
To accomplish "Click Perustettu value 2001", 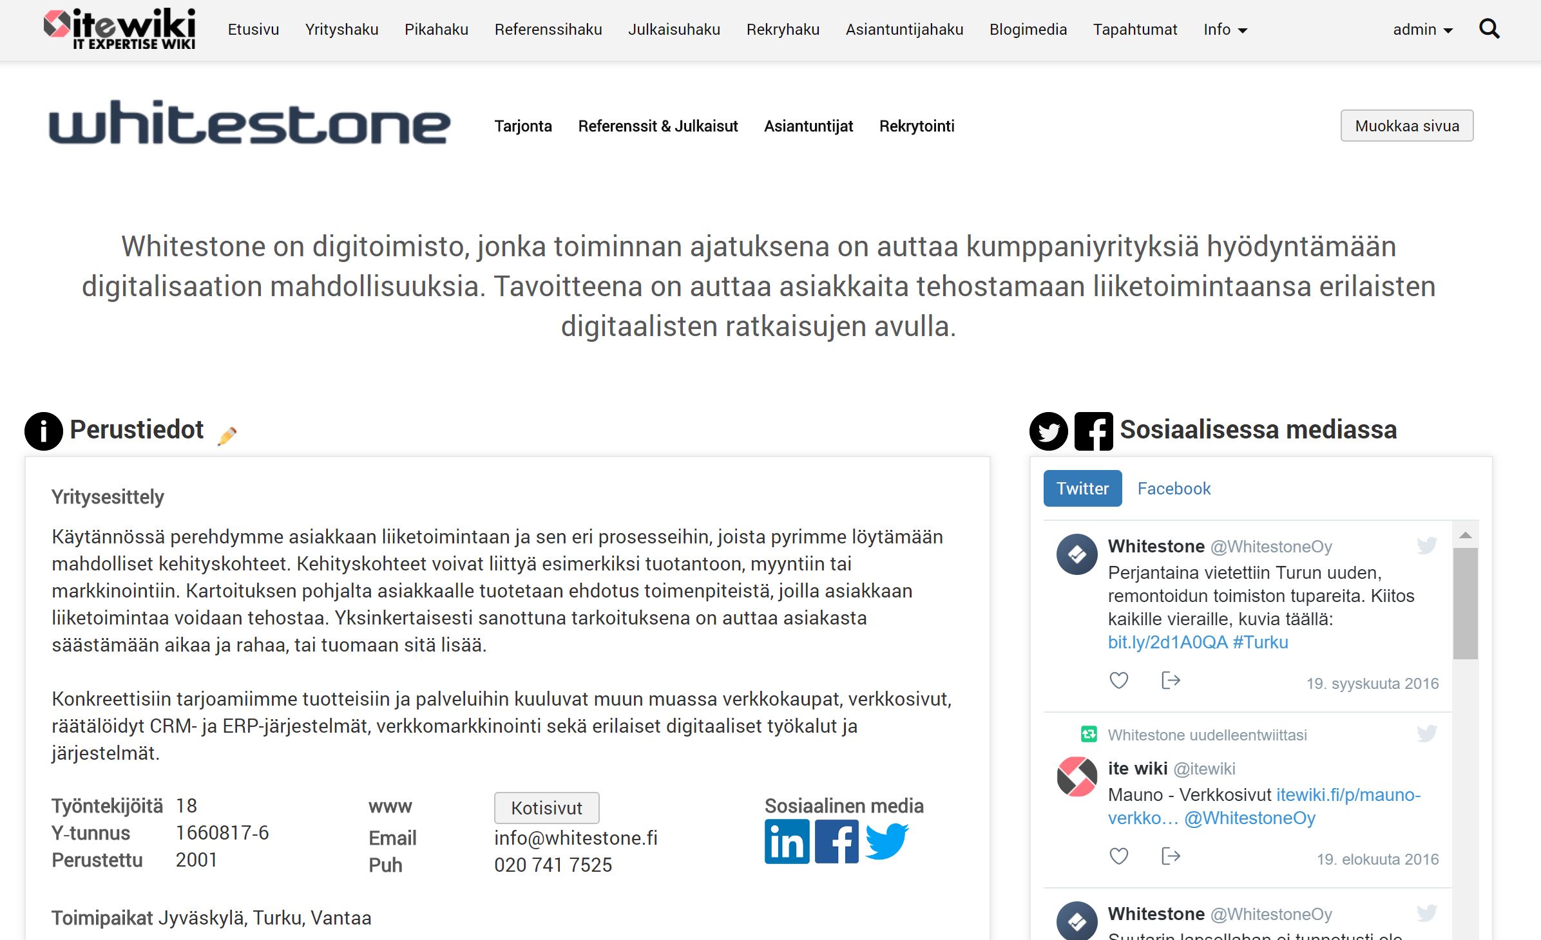I will click(x=196, y=860).
